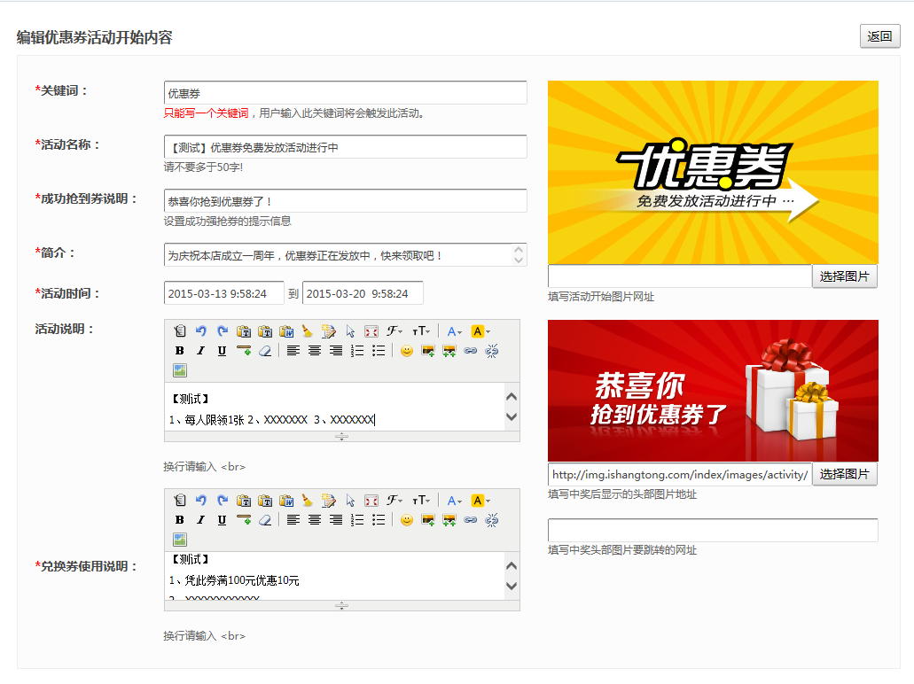The width and height of the screenshot is (914, 684).
Task: Open yellow highlight color picker in 活动说明 editor
Action: tap(480, 331)
